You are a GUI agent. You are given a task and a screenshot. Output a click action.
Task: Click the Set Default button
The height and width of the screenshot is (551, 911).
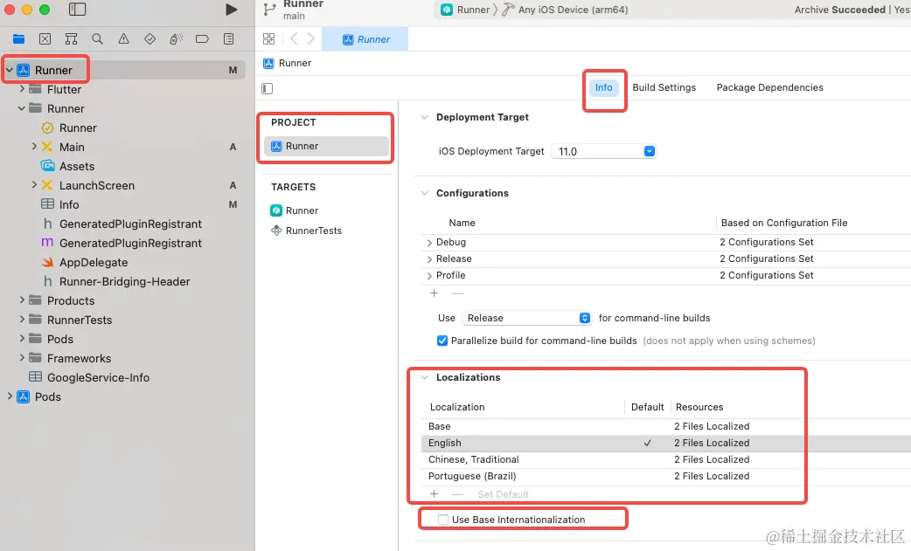click(503, 494)
